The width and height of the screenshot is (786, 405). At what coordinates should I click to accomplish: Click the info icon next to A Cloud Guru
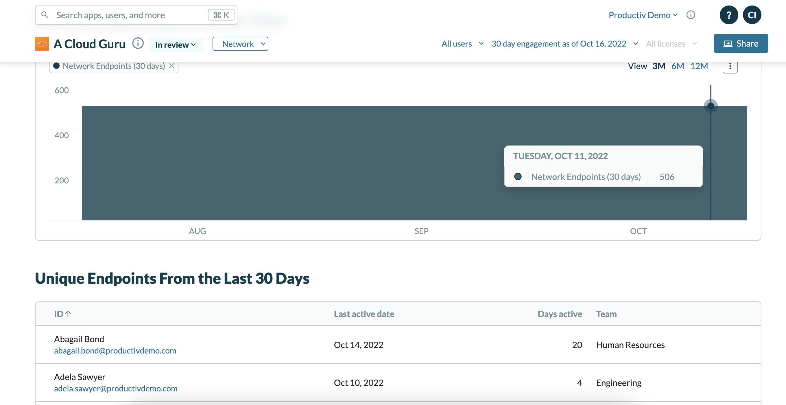point(138,44)
